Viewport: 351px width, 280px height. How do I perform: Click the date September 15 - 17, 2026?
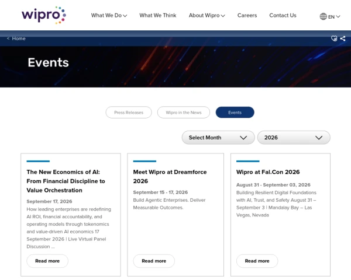pyautogui.click(x=160, y=192)
